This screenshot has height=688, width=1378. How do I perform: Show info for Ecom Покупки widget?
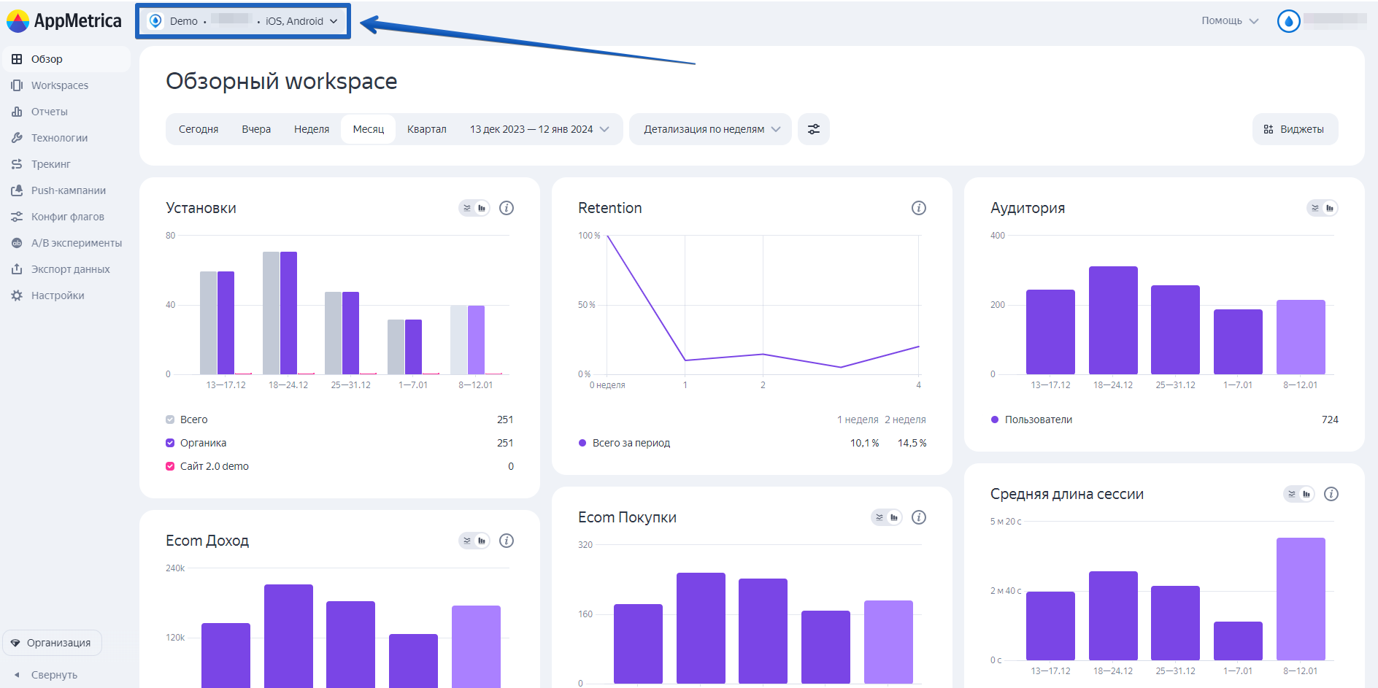point(919,517)
